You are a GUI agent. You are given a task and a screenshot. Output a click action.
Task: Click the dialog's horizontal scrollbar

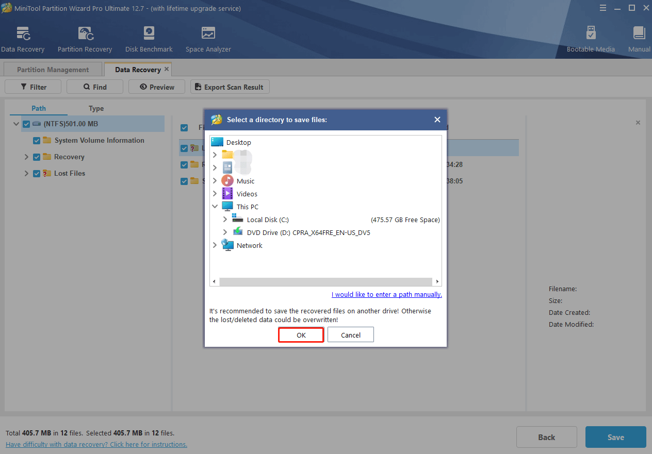(325, 282)
